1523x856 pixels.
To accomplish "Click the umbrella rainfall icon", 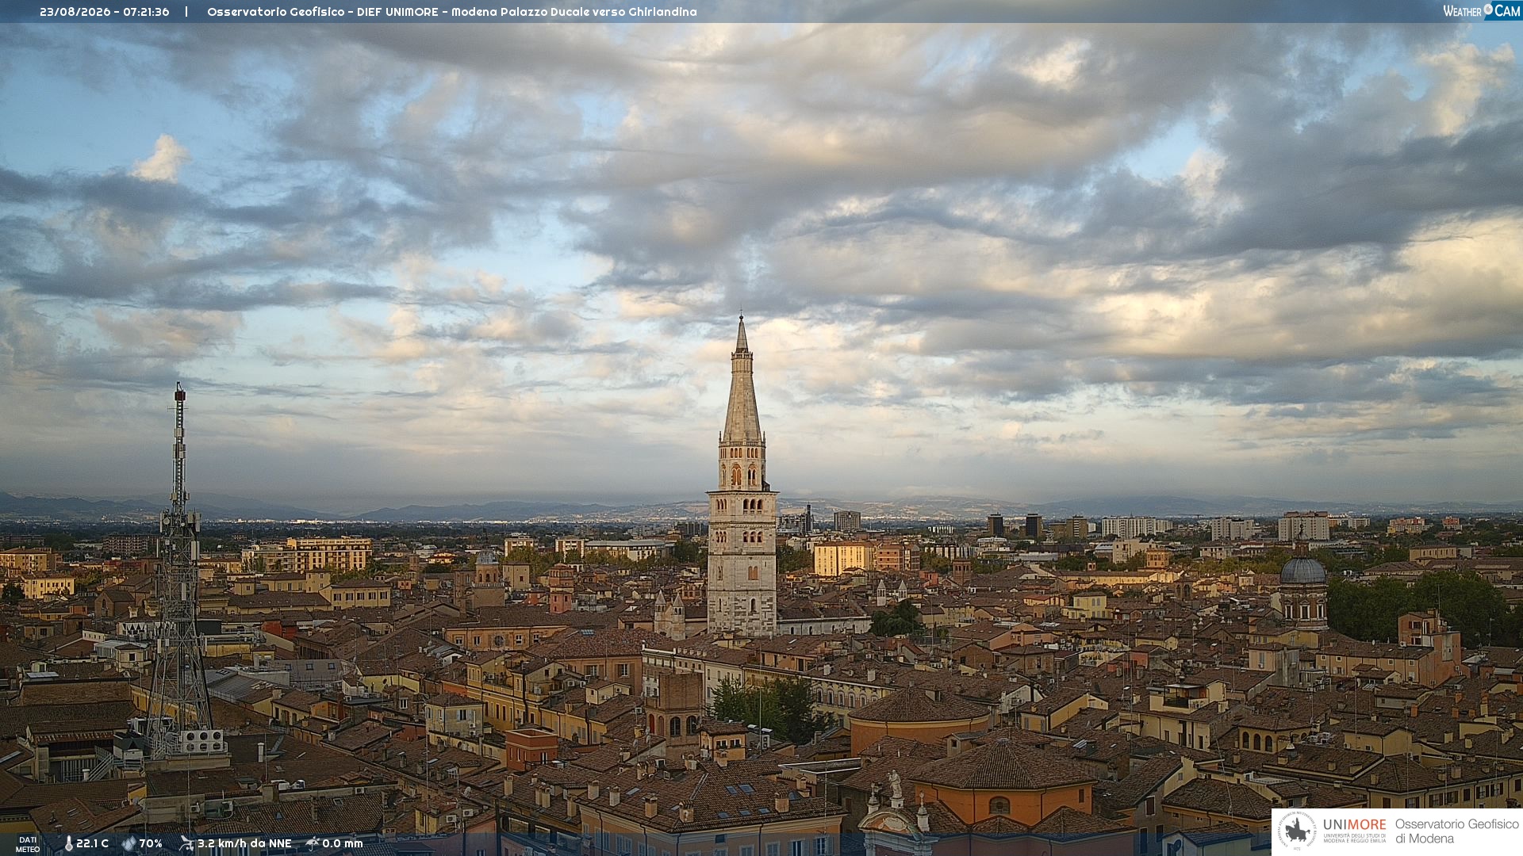I will coord(313,843).
